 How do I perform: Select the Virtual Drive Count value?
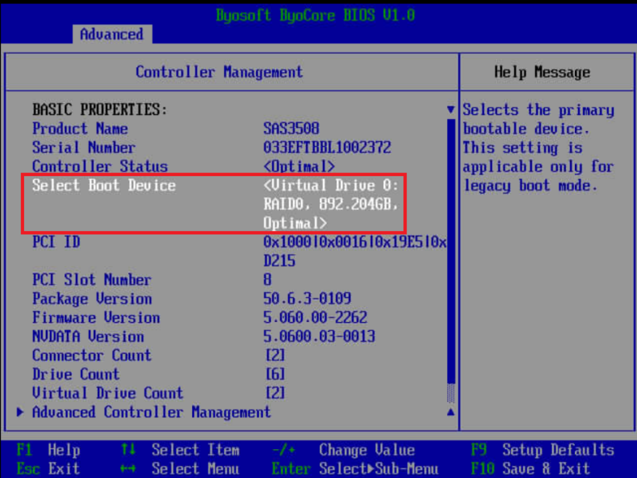[275, 393]
